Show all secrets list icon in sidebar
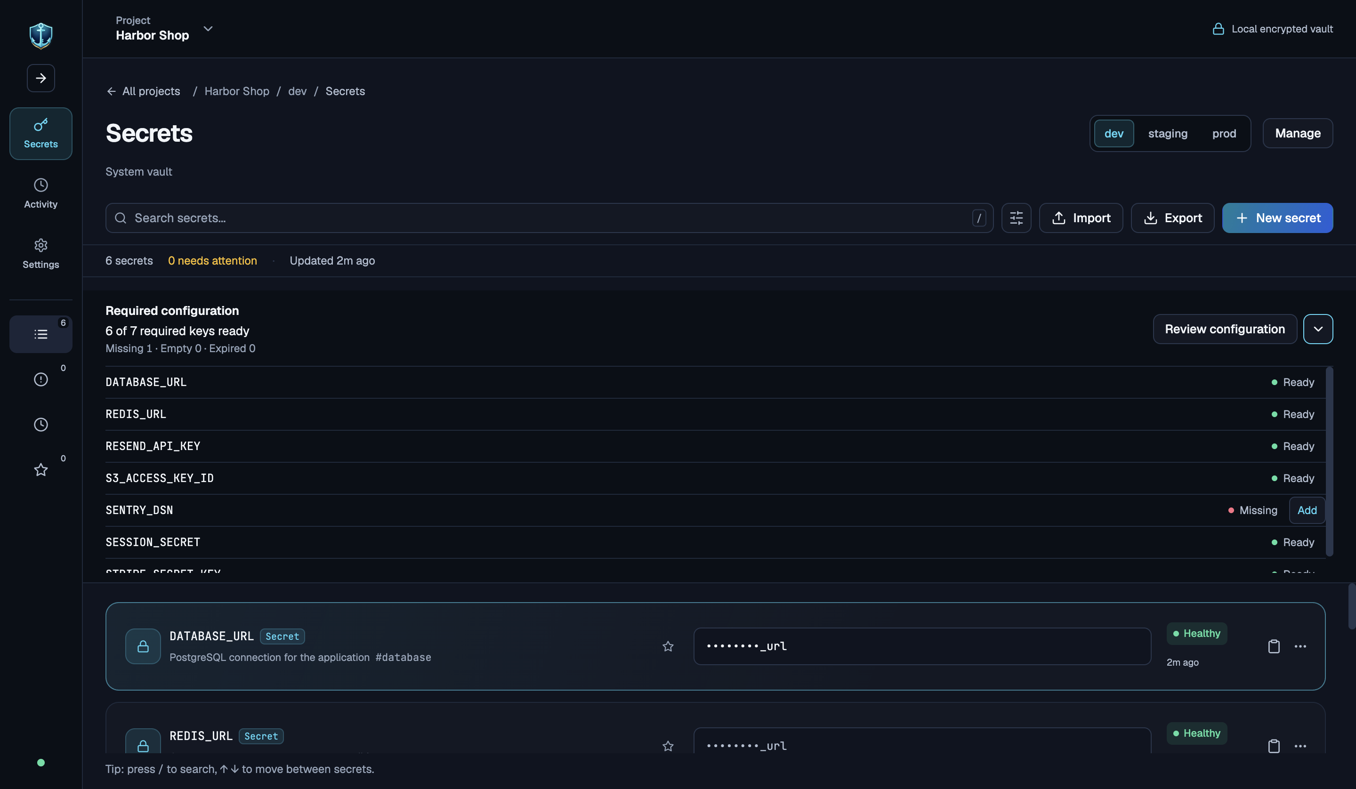The width and height of the screenshot is (1356, 789). pyautogui.click(x=41, y=334)
